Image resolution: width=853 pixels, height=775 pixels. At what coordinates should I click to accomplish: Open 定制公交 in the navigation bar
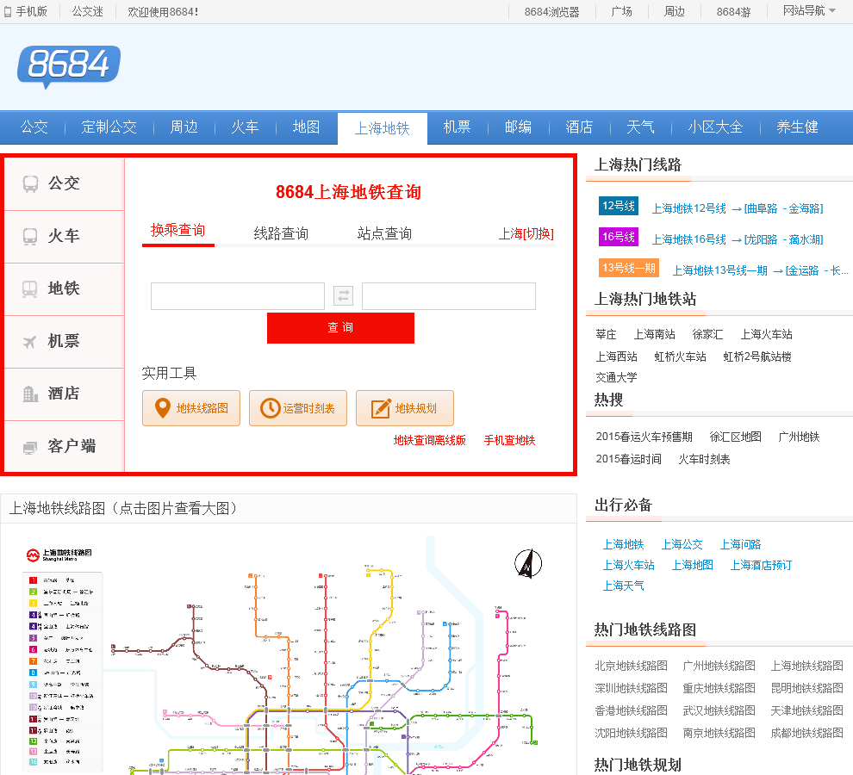109,127
